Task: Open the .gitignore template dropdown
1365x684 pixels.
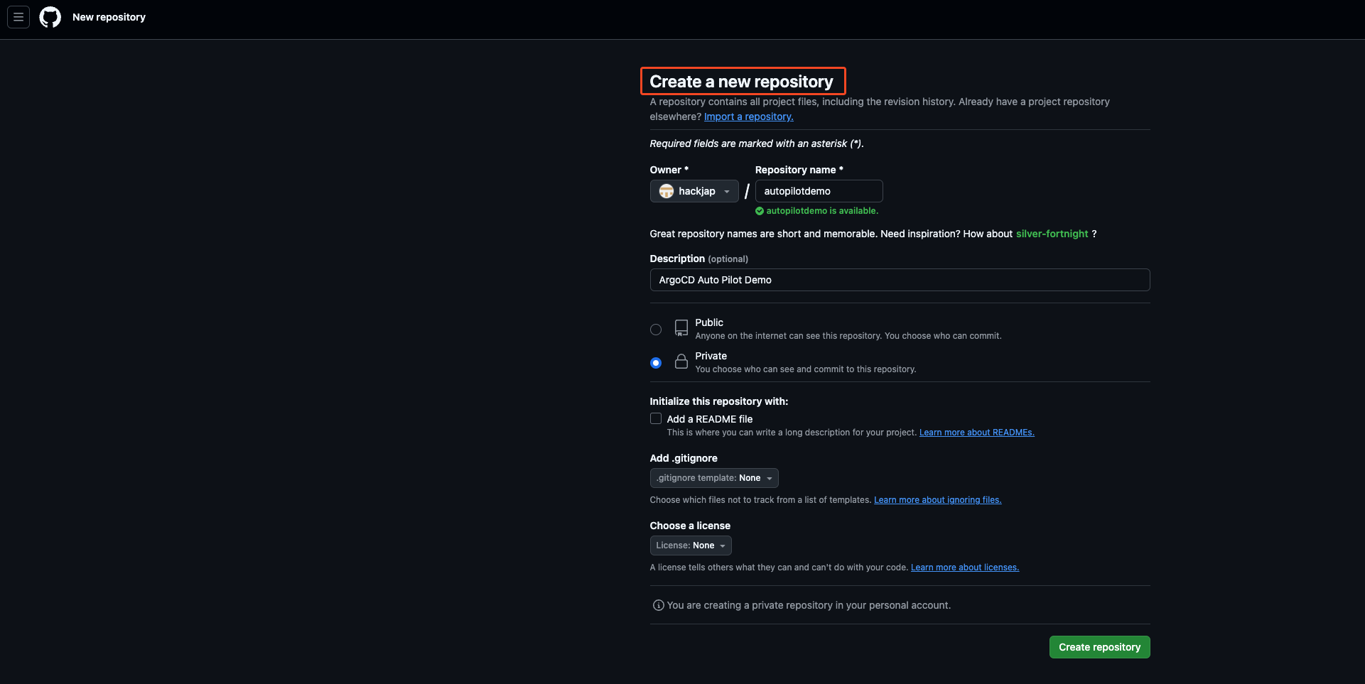Action: 714,478
